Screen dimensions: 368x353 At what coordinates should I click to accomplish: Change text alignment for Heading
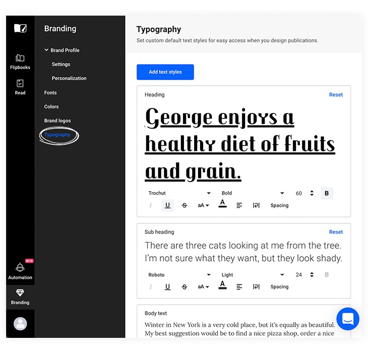239,205
